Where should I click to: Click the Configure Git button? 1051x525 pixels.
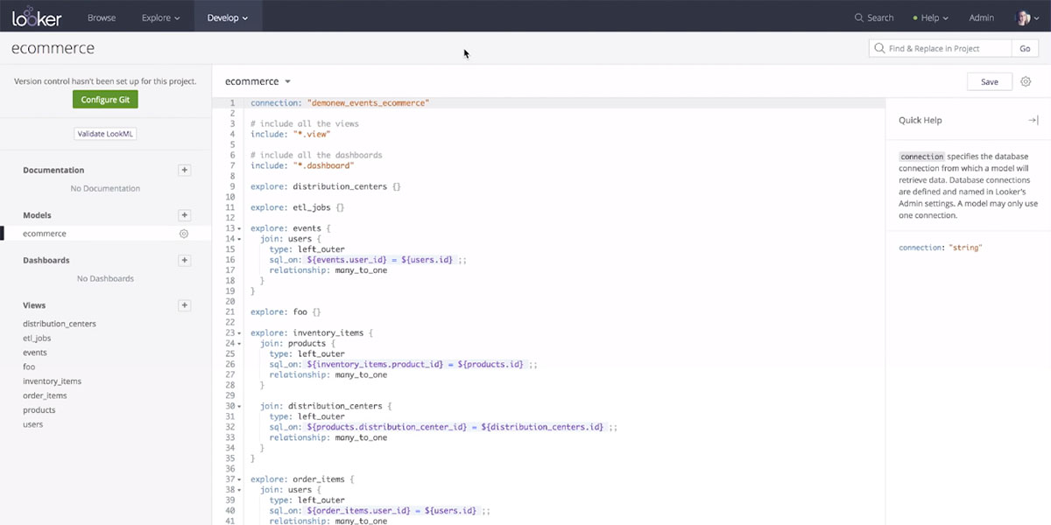pos(105,100)
